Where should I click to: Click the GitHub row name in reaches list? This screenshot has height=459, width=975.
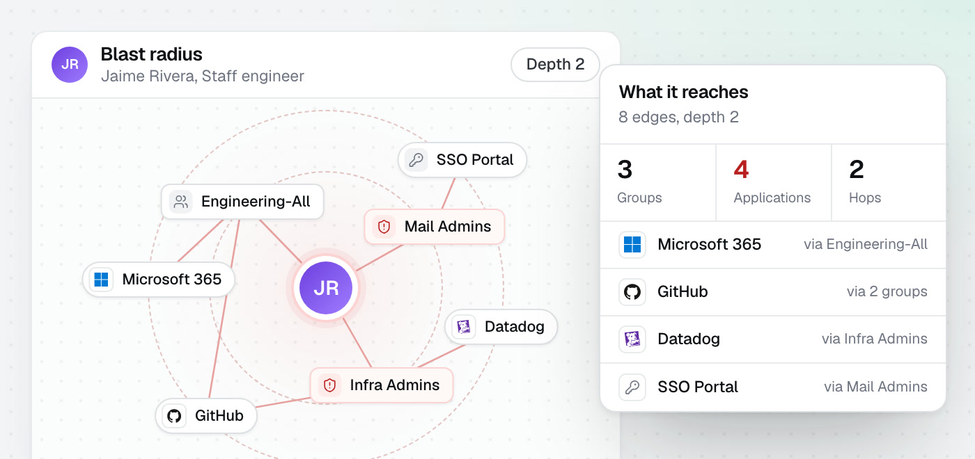(x=682, y=292)
